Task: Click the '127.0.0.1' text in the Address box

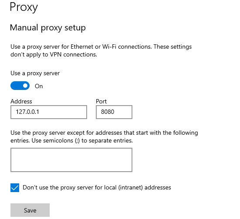Action: tap(27, 112)
